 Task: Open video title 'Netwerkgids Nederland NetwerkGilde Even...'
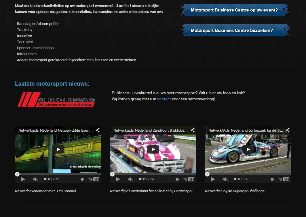[x=56, y=130]
